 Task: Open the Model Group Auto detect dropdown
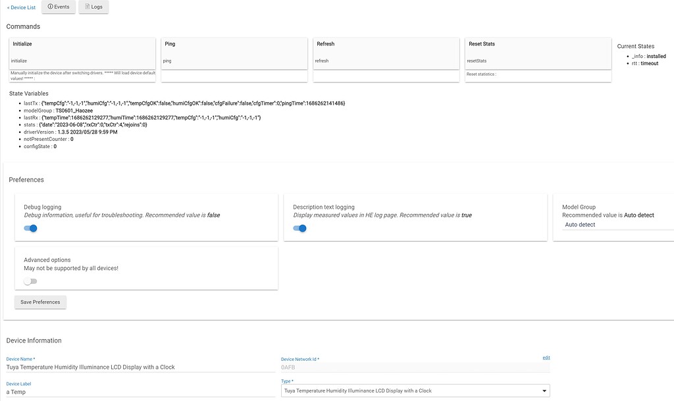pyautogui.click(x=617, y=225)
